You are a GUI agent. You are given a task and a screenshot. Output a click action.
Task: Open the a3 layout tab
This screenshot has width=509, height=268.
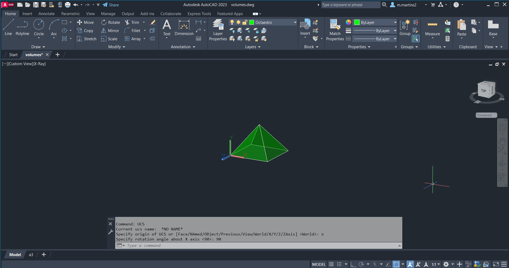coord(31,255)
